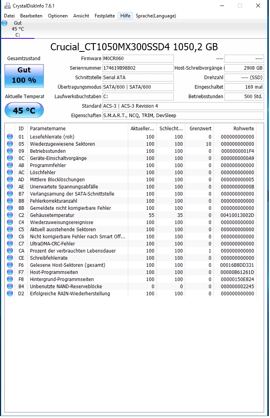
Task: Click status orb for Verlangsamung der SATA-Schnittstelle
Action: click(x=10, y=194)
